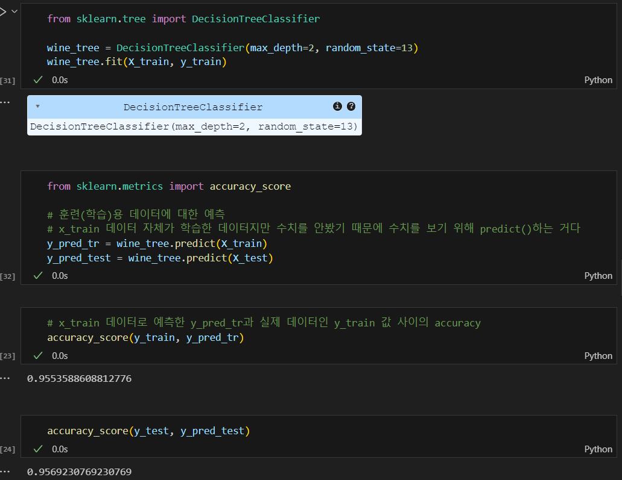Change language mode Python in cell 24
The width and height of the screenshot is (622, 480).
point(598,449)
